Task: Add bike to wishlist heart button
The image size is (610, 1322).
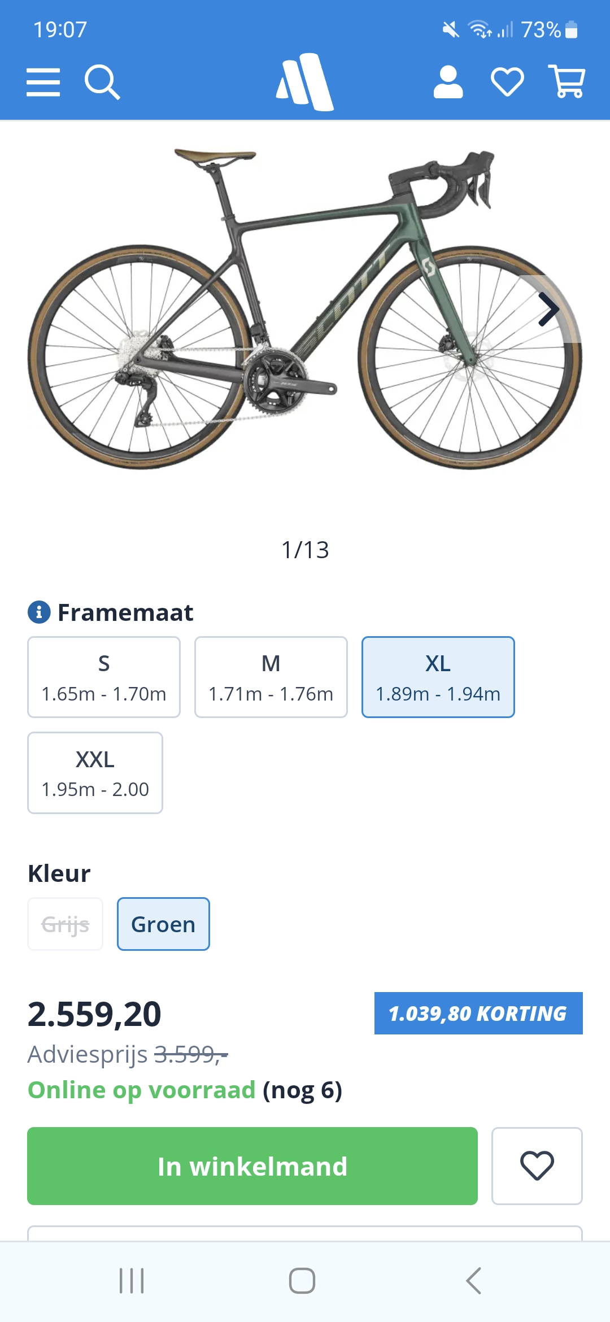Action: pos(537,1166)
